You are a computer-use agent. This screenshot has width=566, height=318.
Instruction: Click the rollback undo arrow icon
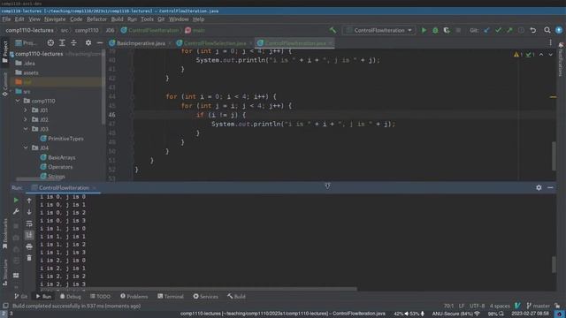[533, 30]
